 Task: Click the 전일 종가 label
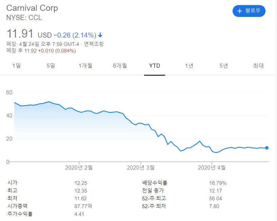coord(153,191)
